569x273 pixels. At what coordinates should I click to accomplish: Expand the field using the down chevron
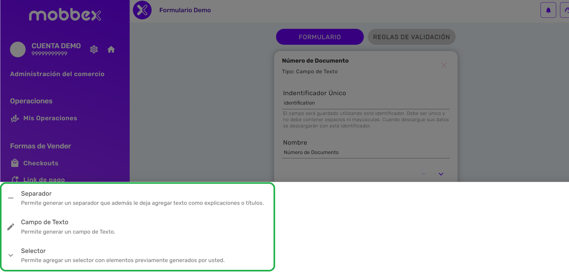click(x=441, y=174)
